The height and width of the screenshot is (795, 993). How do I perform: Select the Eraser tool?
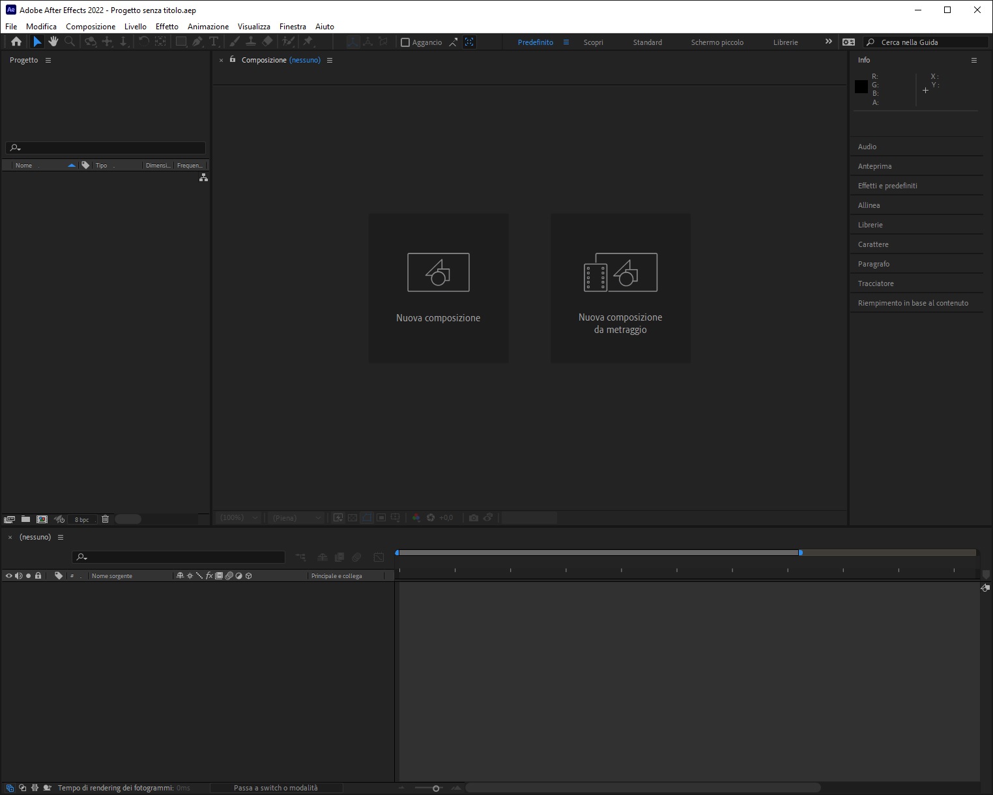[267, 42]
